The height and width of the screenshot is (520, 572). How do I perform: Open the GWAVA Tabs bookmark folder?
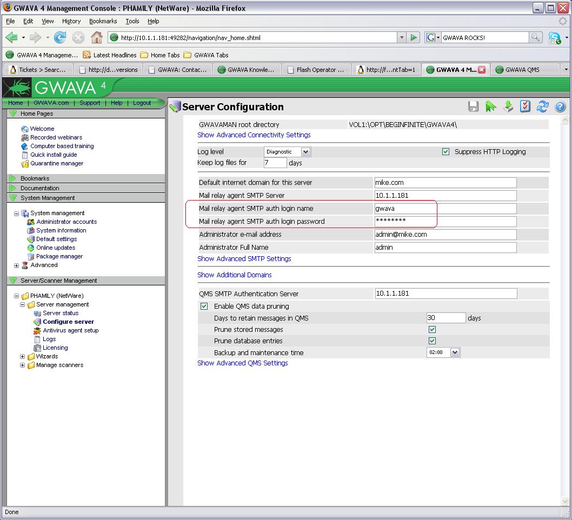206,55
